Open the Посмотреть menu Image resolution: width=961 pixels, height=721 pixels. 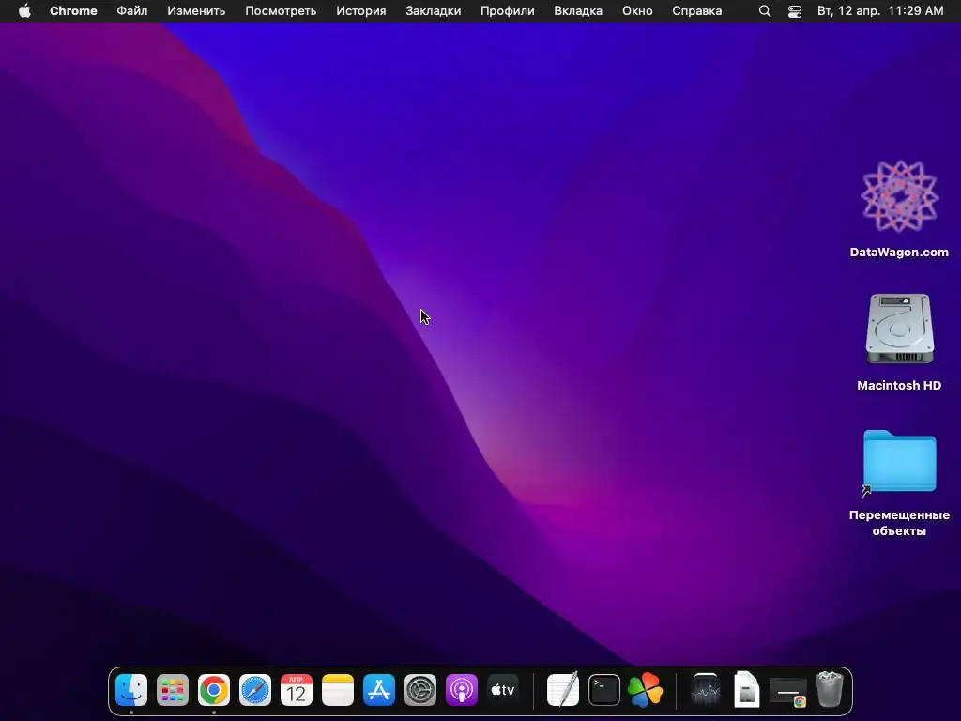tap(281, 11)
